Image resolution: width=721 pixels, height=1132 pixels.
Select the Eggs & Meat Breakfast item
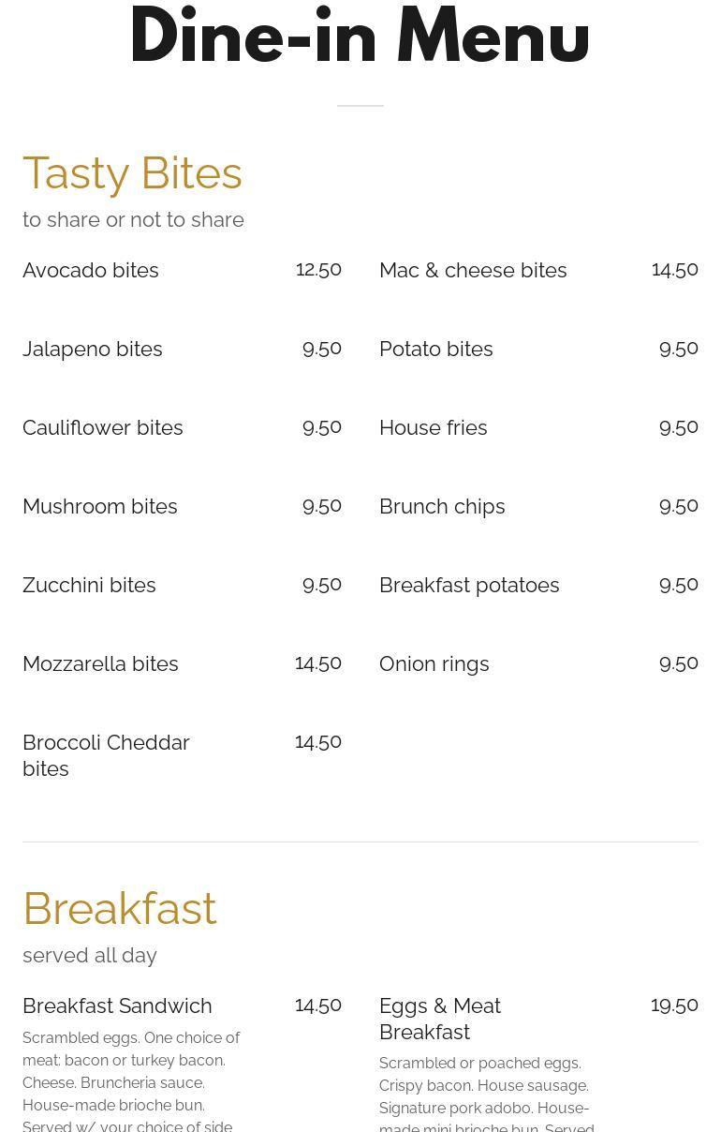point(440,1019)
